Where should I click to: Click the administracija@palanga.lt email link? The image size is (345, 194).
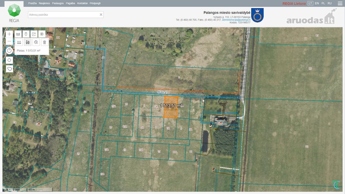[x=236, y=20]
